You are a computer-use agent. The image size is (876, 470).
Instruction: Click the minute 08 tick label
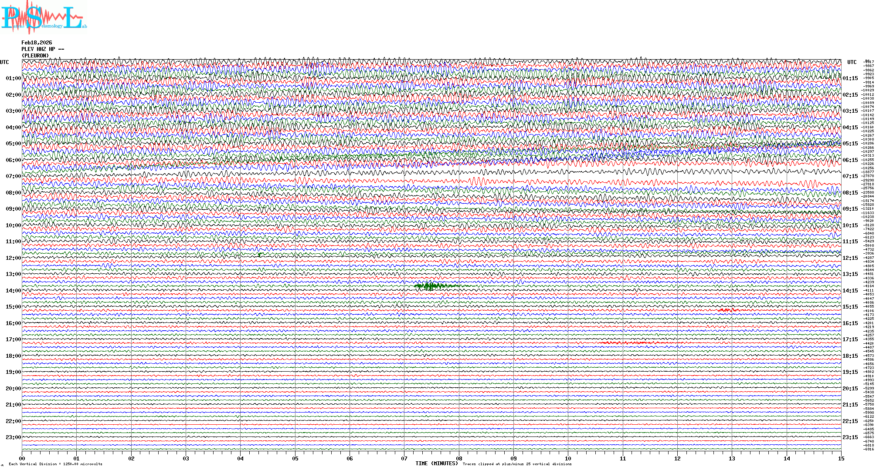click(459, 459)
